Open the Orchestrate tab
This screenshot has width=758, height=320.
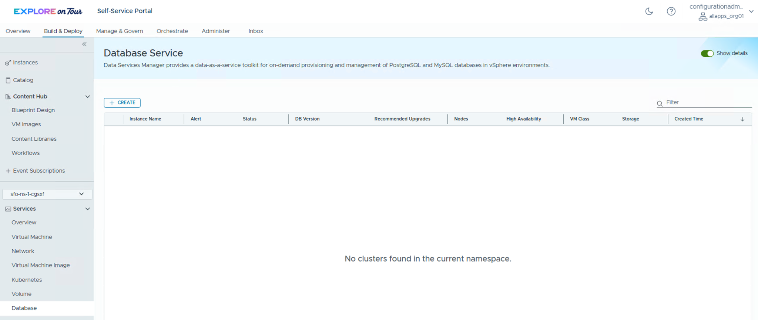tap(172, 31)
